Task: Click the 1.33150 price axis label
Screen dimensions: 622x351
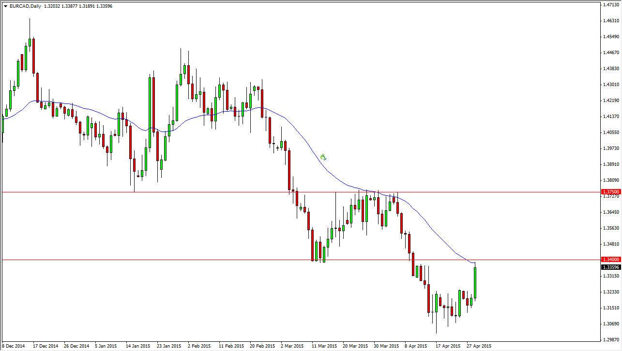Action: [612, 276]
